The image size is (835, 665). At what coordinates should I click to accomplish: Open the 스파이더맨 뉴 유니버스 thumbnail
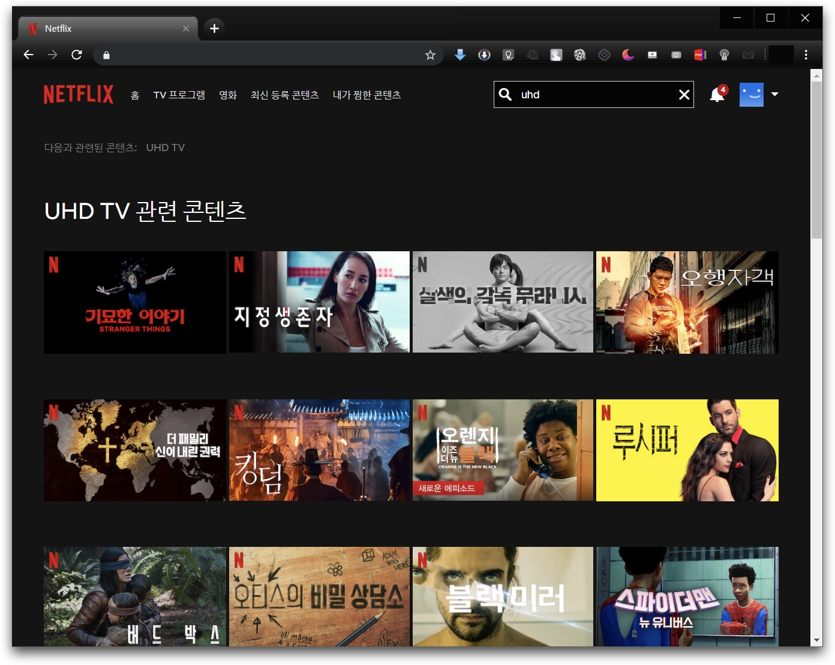[687, 597]
